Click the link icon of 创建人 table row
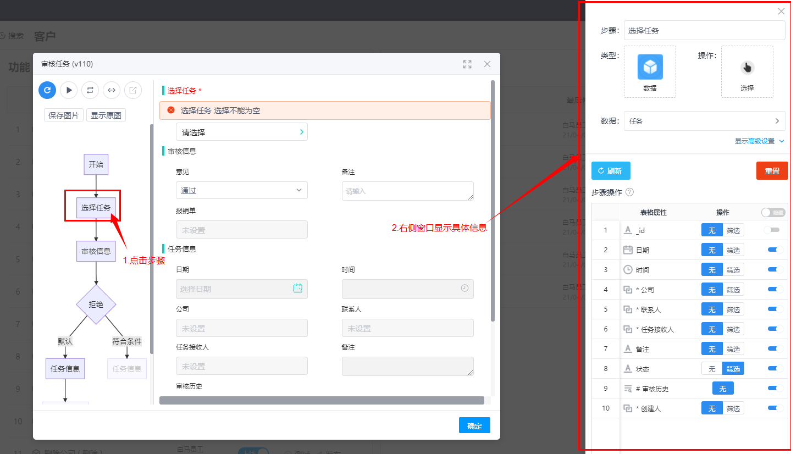 point(628,408)
